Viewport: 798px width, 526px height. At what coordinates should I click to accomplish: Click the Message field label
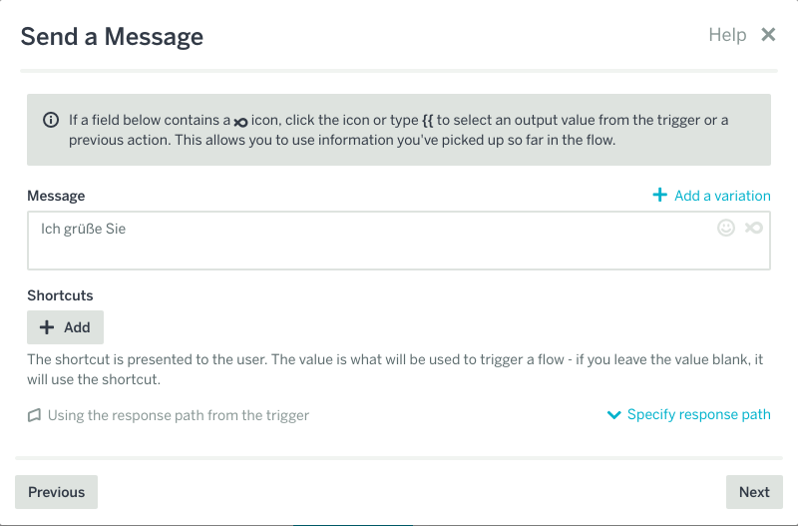(x=56, y=196)
